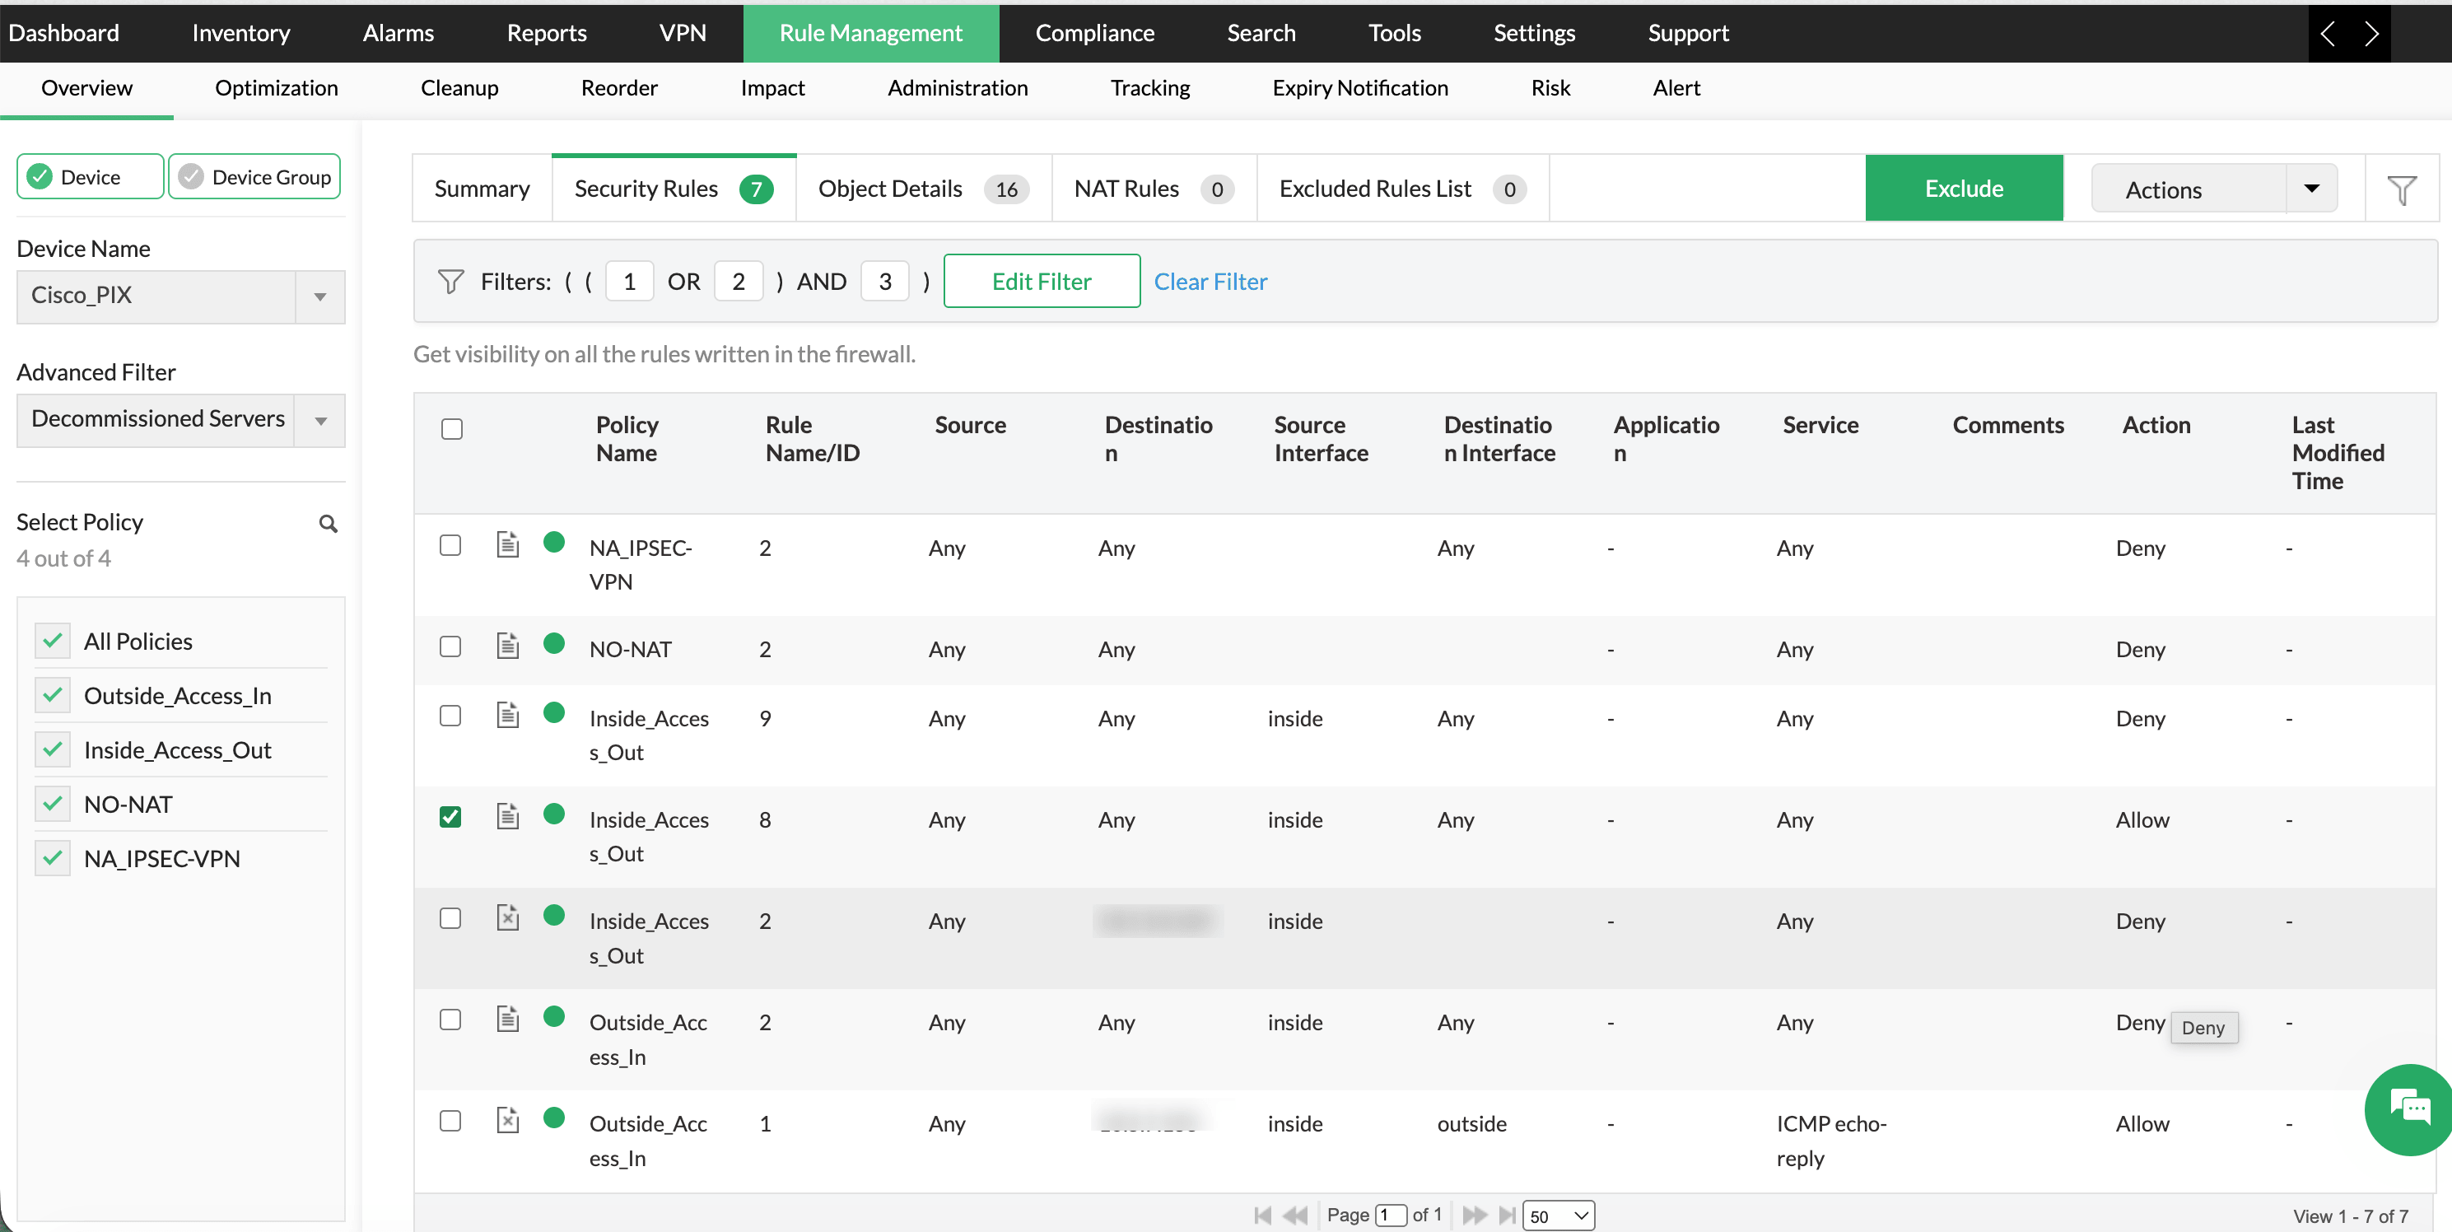Toggle NO-NAT policy checkbox in policy list
The height and width of the screenshot is (1232, 2452).
click(x=53, y=804)
